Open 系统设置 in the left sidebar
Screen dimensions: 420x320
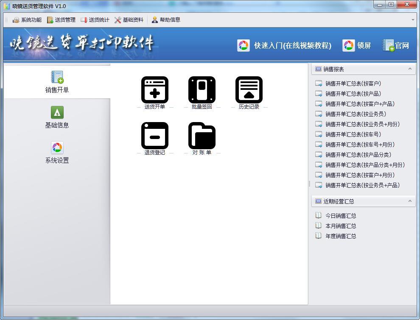tap(57, 153)
